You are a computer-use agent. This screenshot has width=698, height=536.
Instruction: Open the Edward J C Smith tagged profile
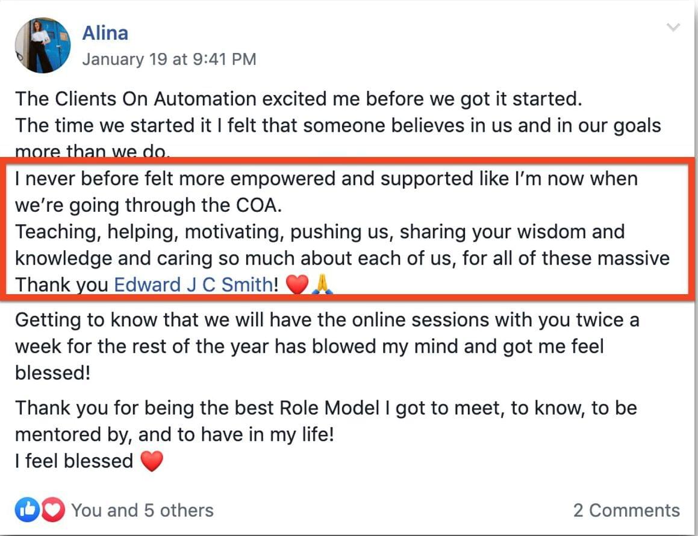point(194,285)
